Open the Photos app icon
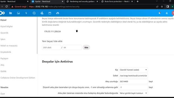Screen dimensions: 174x98 tap(18, 13)
